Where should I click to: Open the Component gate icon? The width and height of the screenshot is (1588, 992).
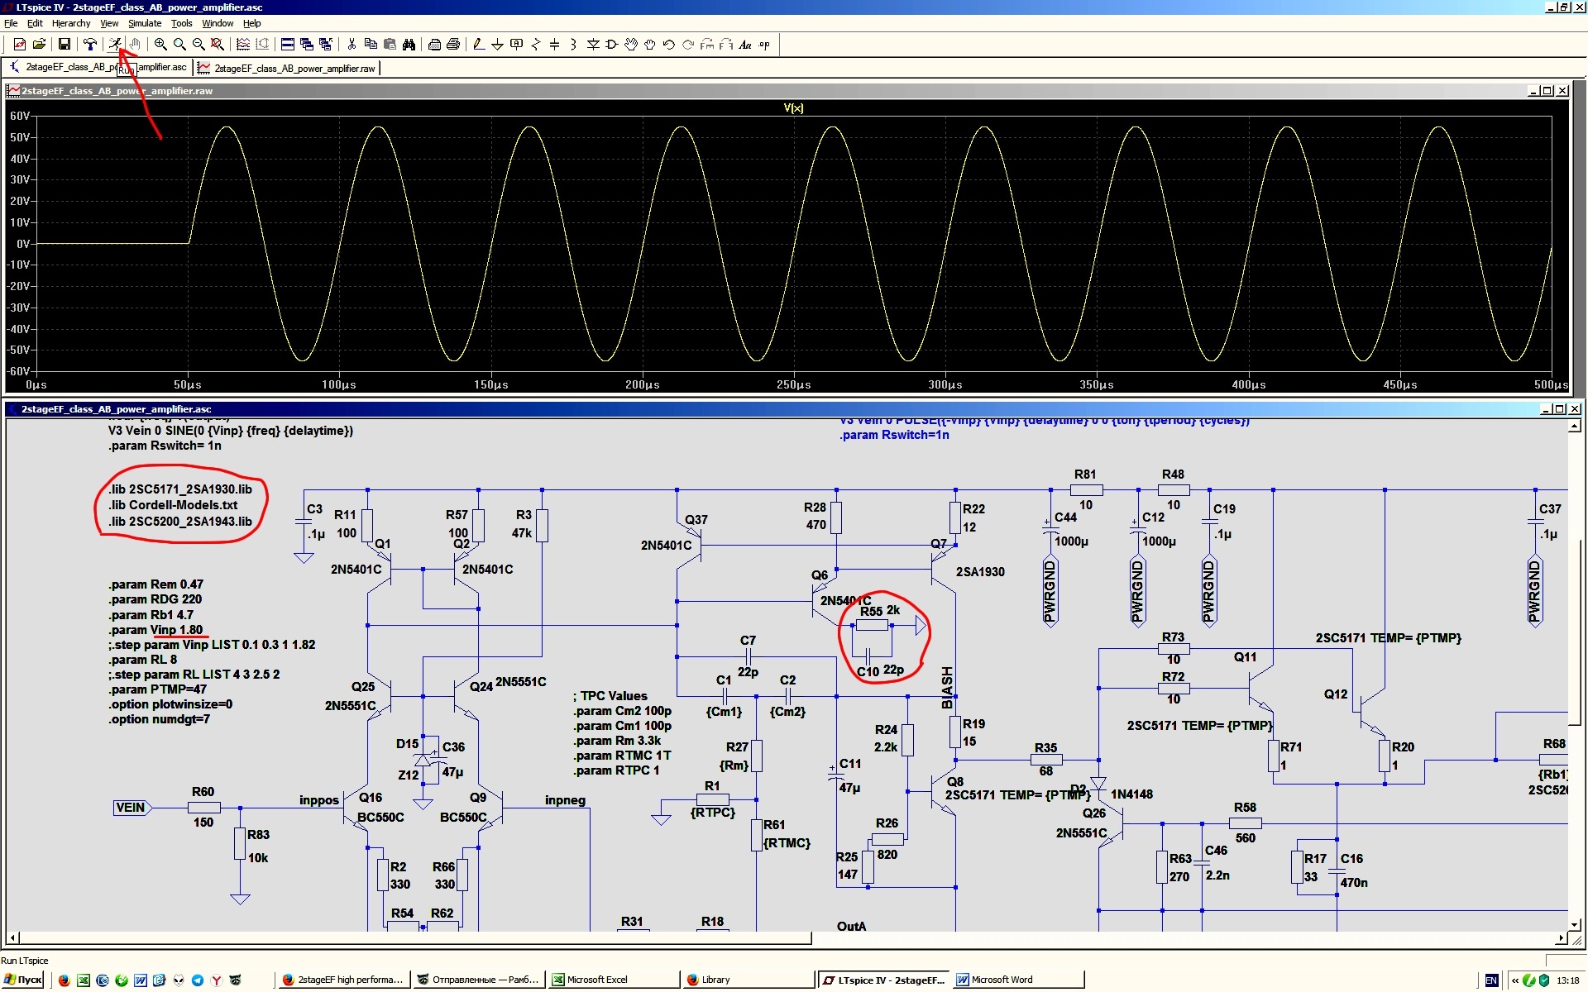[x=612, y=44]
